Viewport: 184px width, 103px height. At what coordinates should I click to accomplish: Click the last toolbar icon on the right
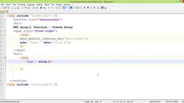106,8
